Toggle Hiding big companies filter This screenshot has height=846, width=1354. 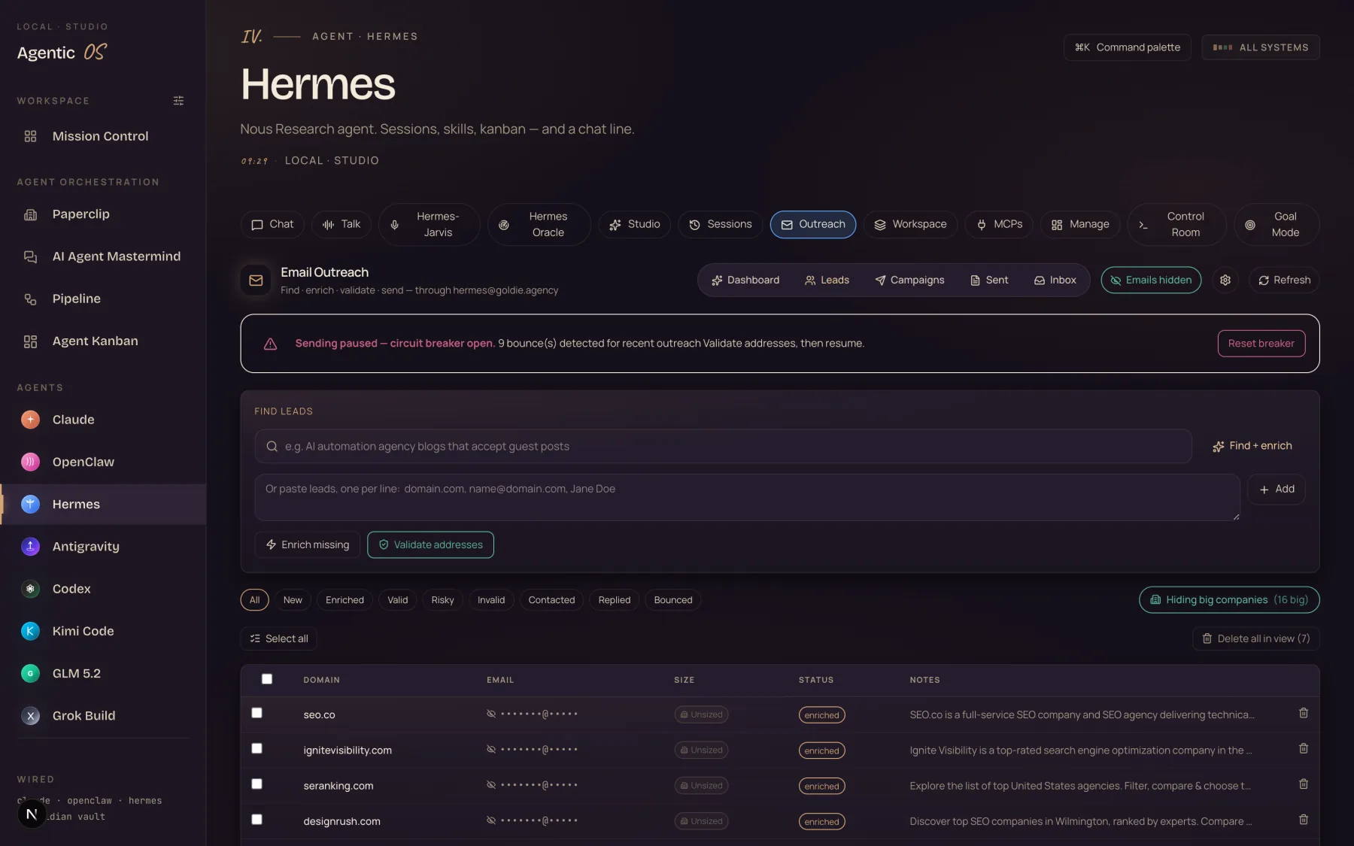coord(1229,600)
